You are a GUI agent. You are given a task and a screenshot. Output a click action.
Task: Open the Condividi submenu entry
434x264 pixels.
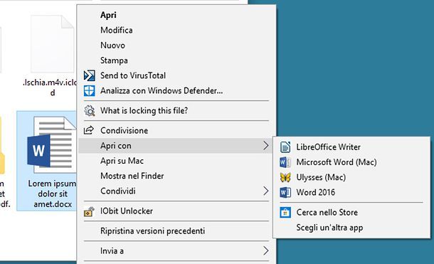click(x=176, y=191)
